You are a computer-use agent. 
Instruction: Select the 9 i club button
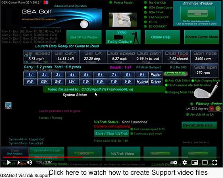[142, 74]
